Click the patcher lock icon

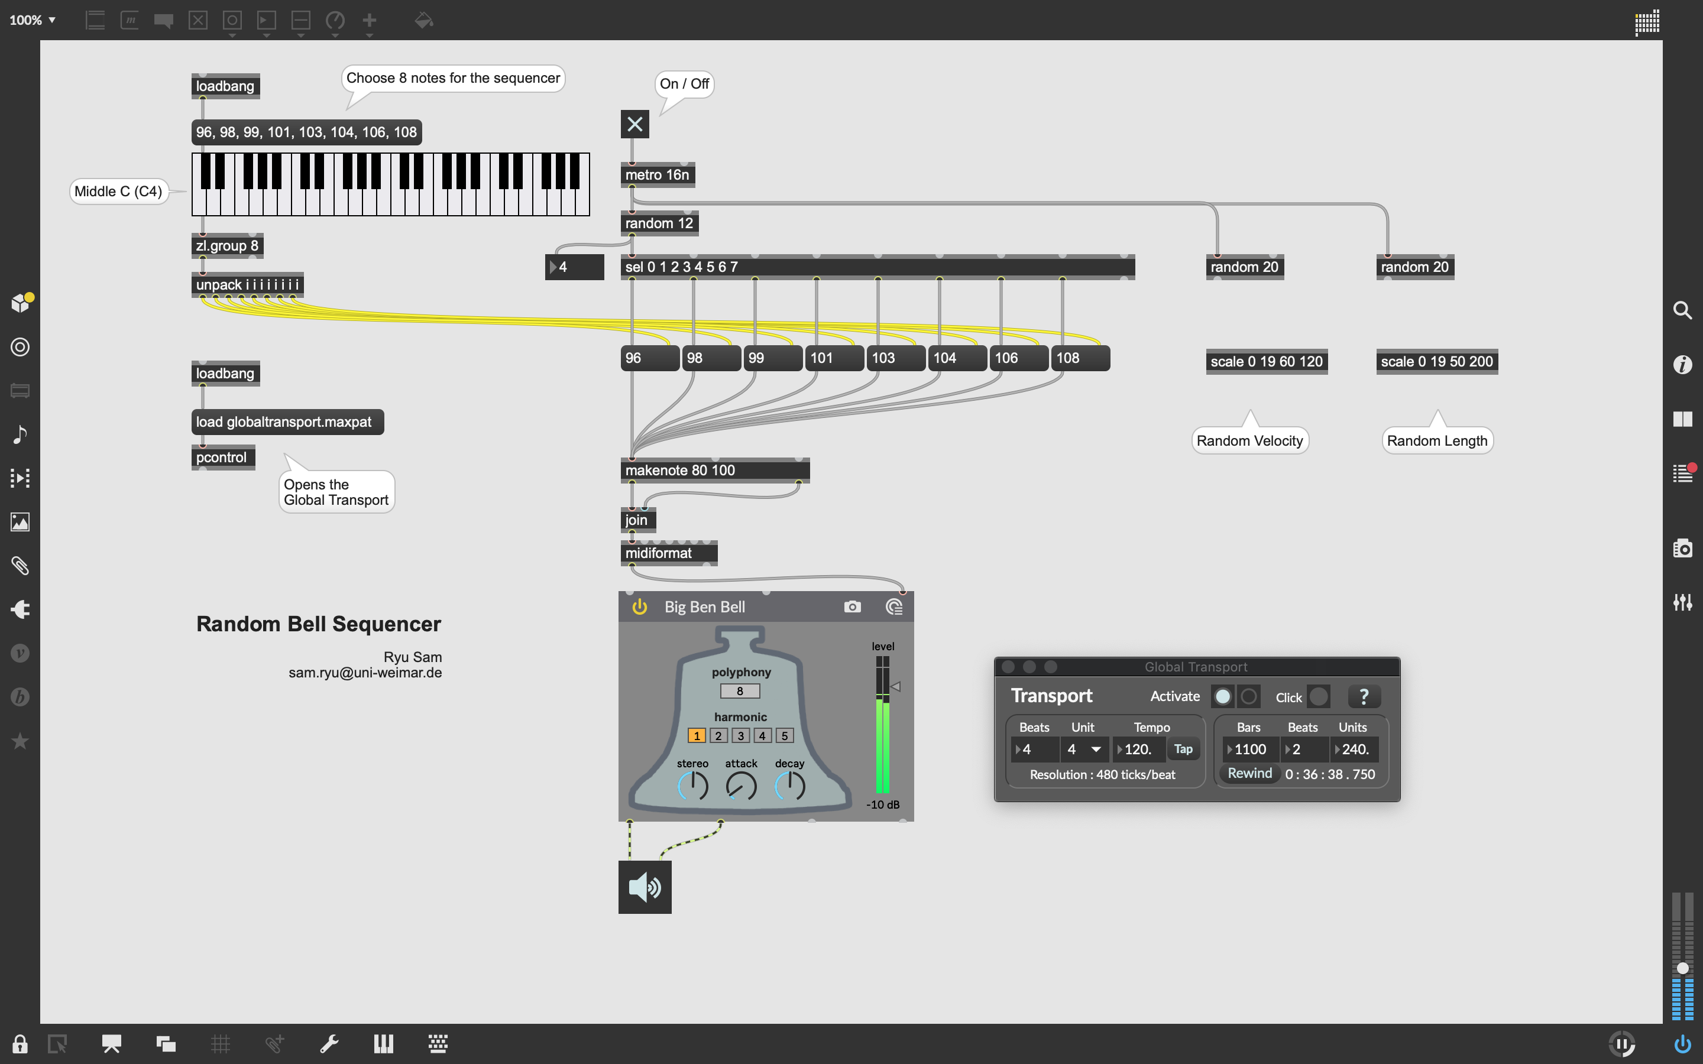pyautogui.click(x=20, y=1043)
